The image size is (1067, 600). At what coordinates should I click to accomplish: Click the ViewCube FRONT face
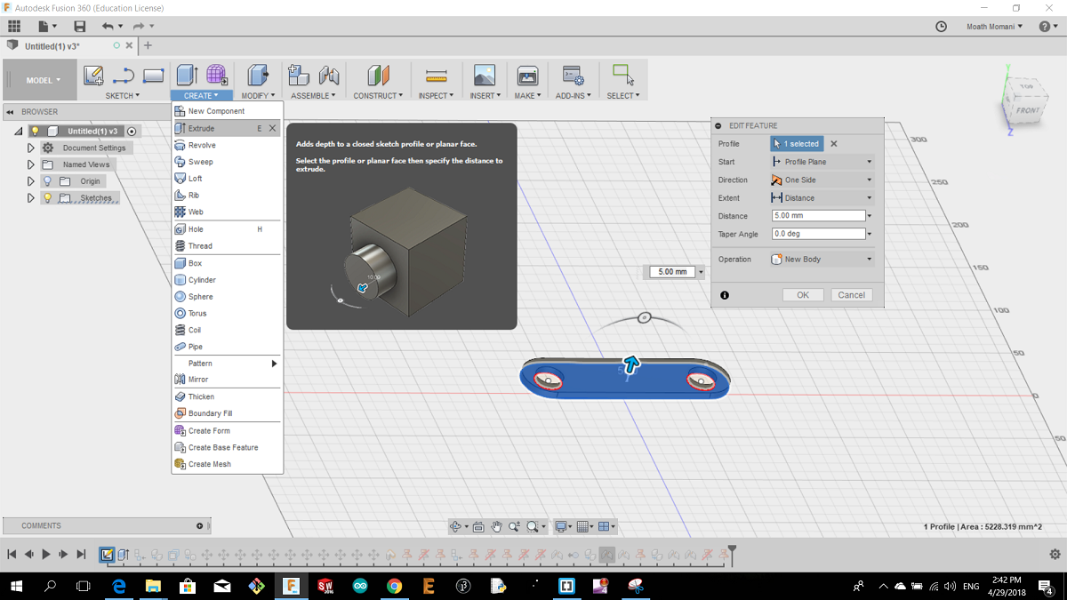(1027, 111)
